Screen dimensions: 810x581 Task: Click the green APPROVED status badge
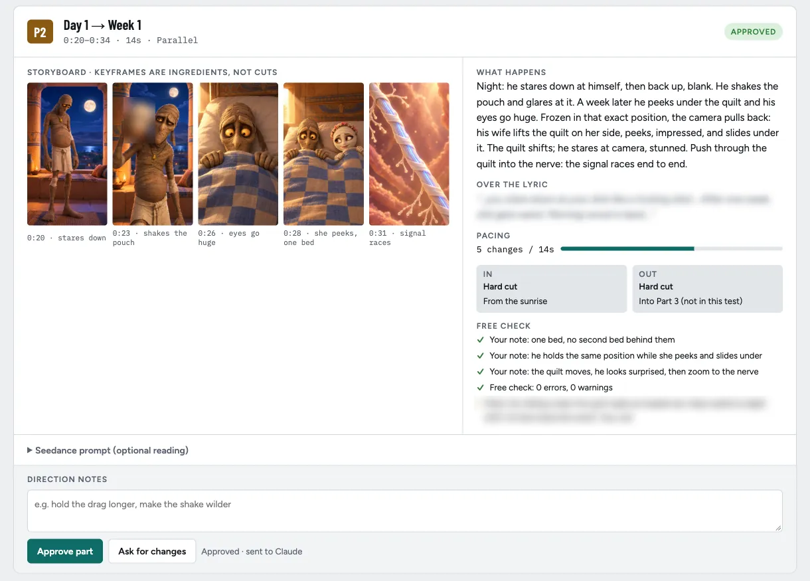click(x=753, y=32)
